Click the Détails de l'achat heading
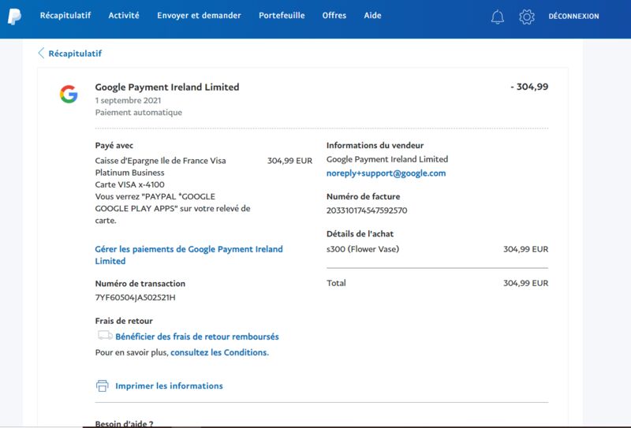Viewport: 631px width, 428px height. [x=360, y=234]
